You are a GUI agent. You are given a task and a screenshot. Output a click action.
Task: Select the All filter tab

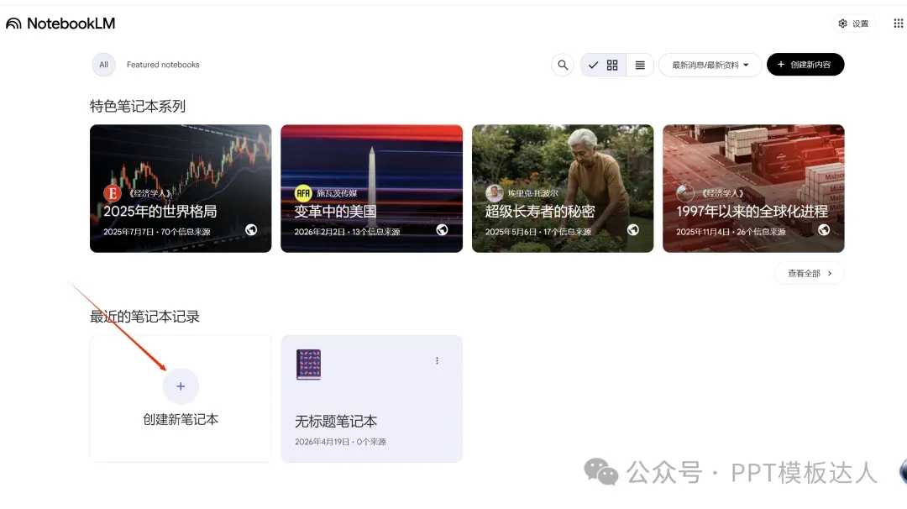click(x=103, y=65)
